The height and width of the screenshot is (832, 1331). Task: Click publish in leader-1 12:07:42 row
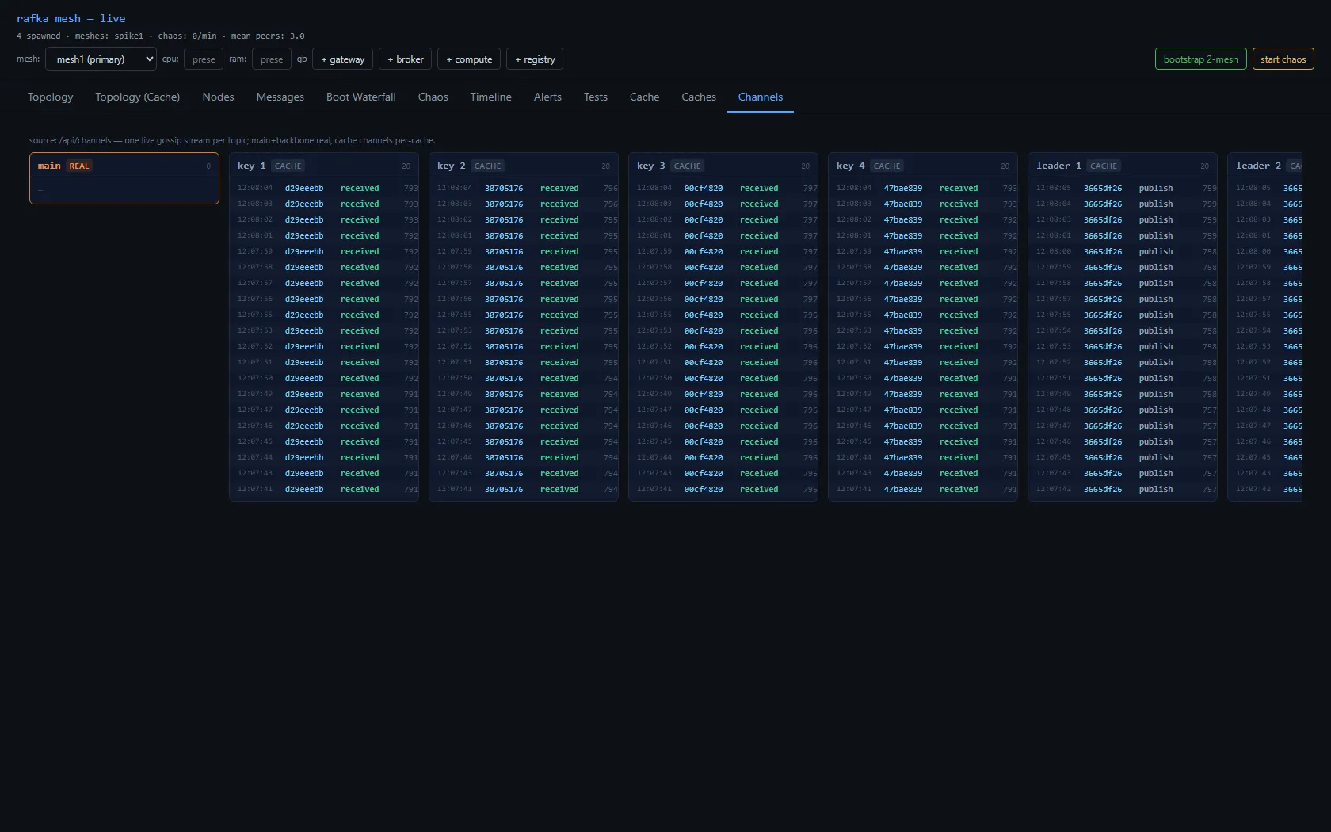point(1156,489)
